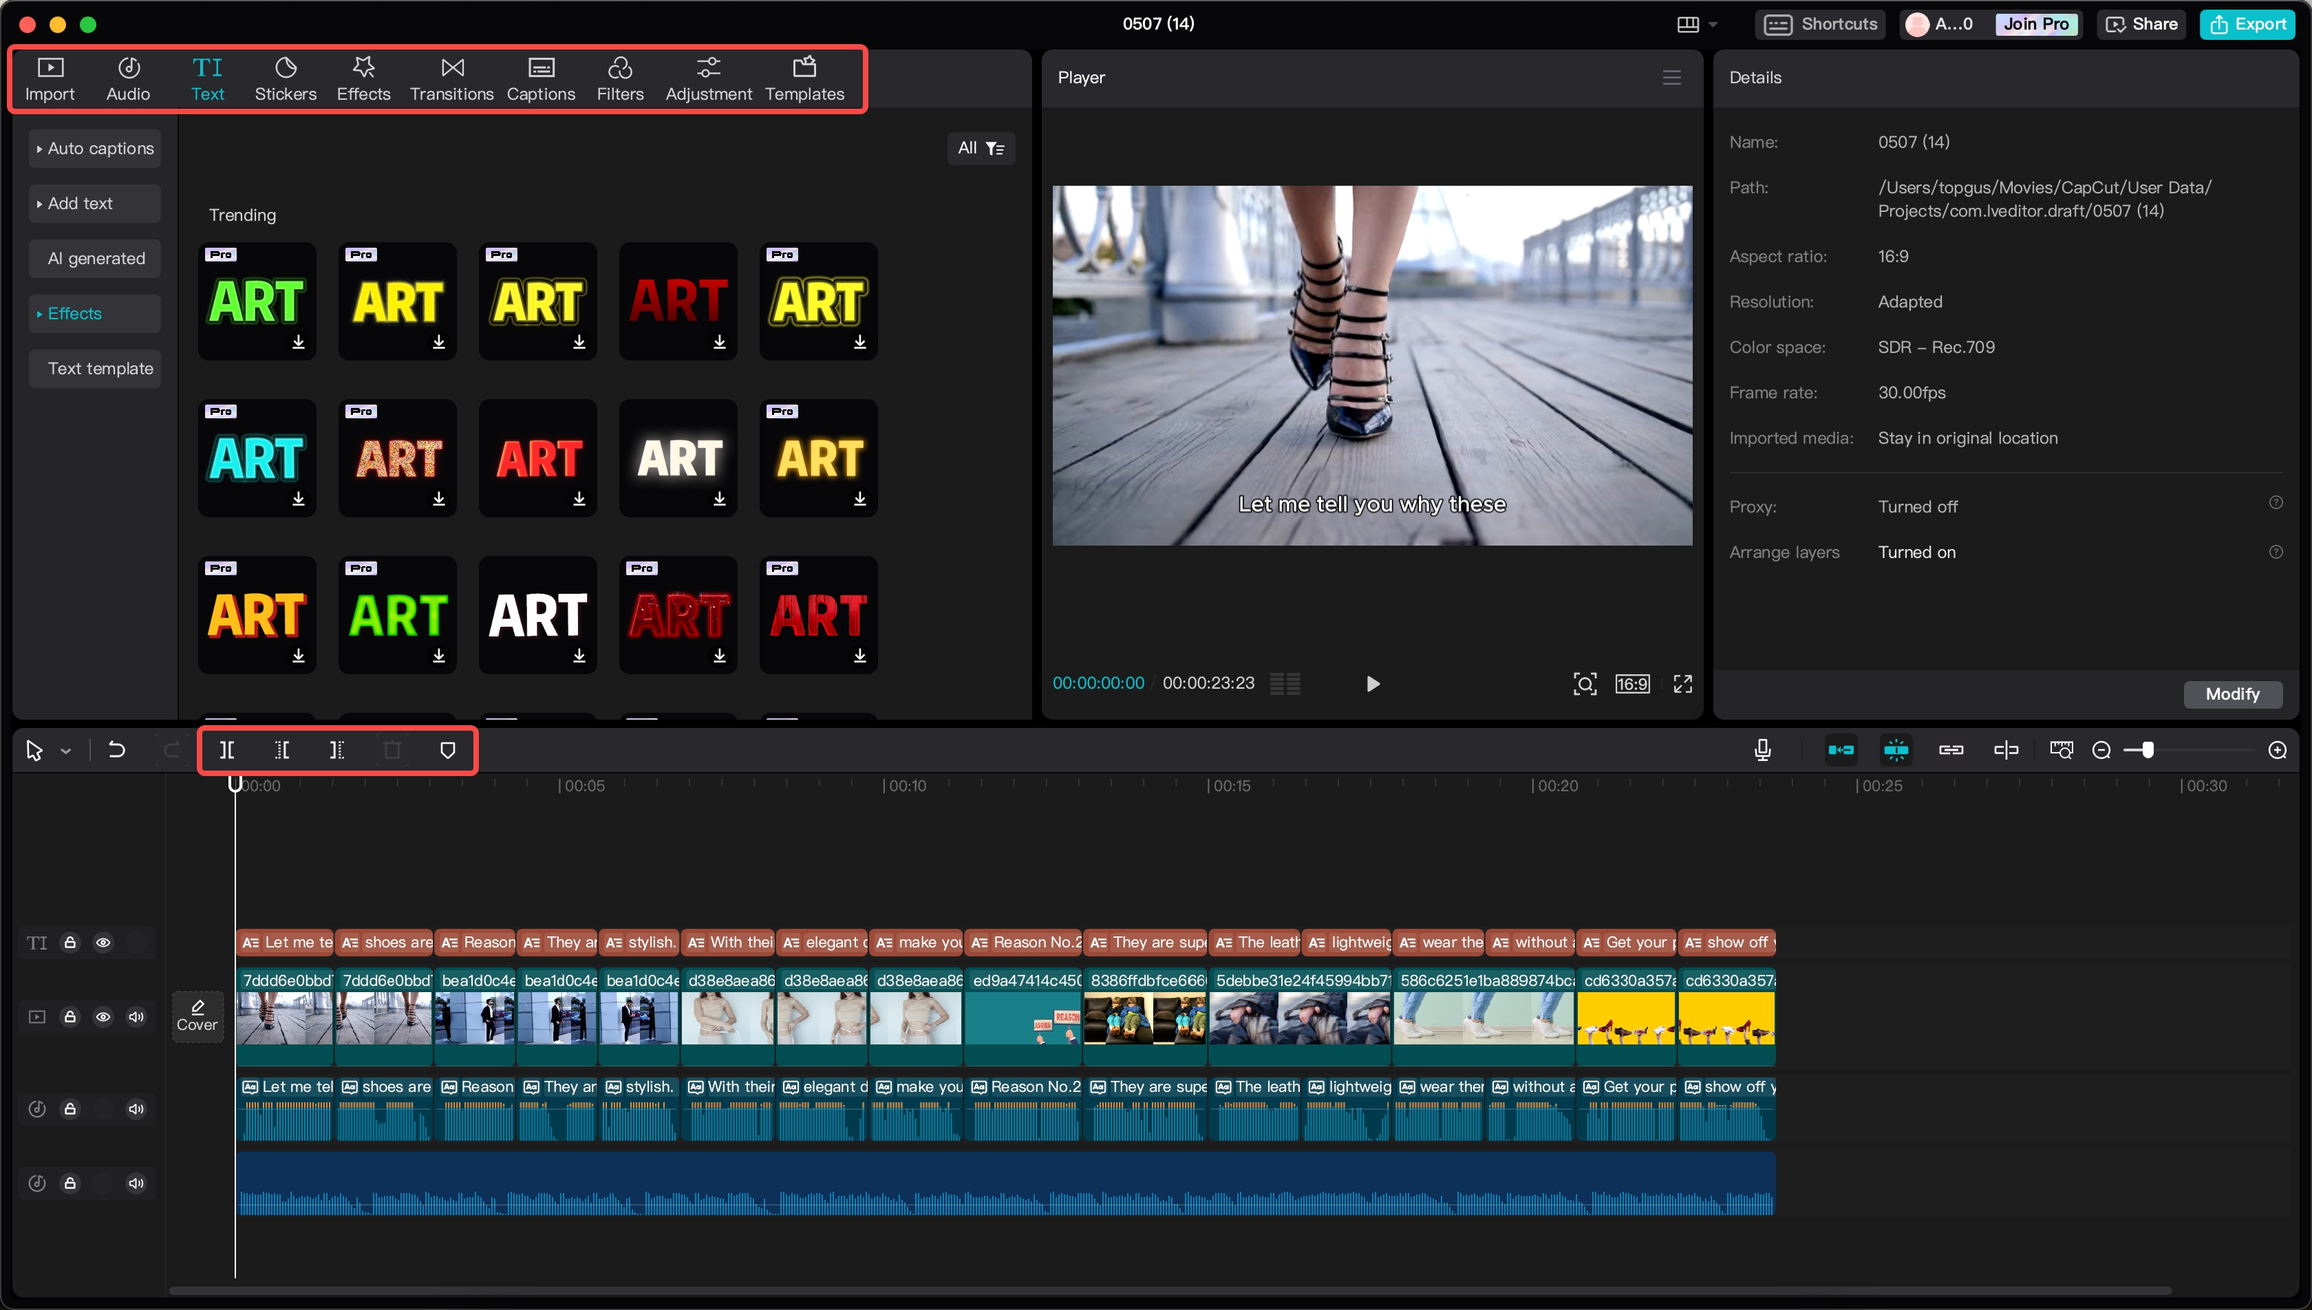Open the Player panel options menu
The height and width of the screenshot is (1310, 2312).
click(x=1671, y=77)
